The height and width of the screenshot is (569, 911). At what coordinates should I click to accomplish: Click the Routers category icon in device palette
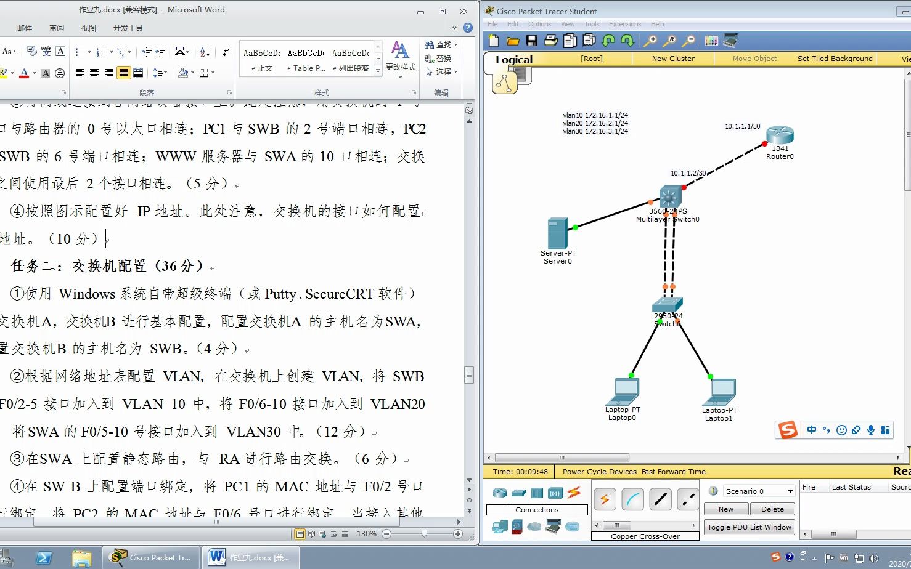click(499, 493)
